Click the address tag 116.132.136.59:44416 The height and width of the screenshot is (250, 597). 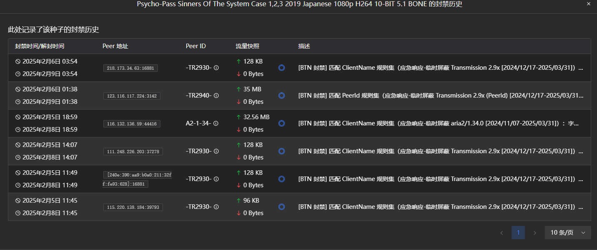(132, 124)
